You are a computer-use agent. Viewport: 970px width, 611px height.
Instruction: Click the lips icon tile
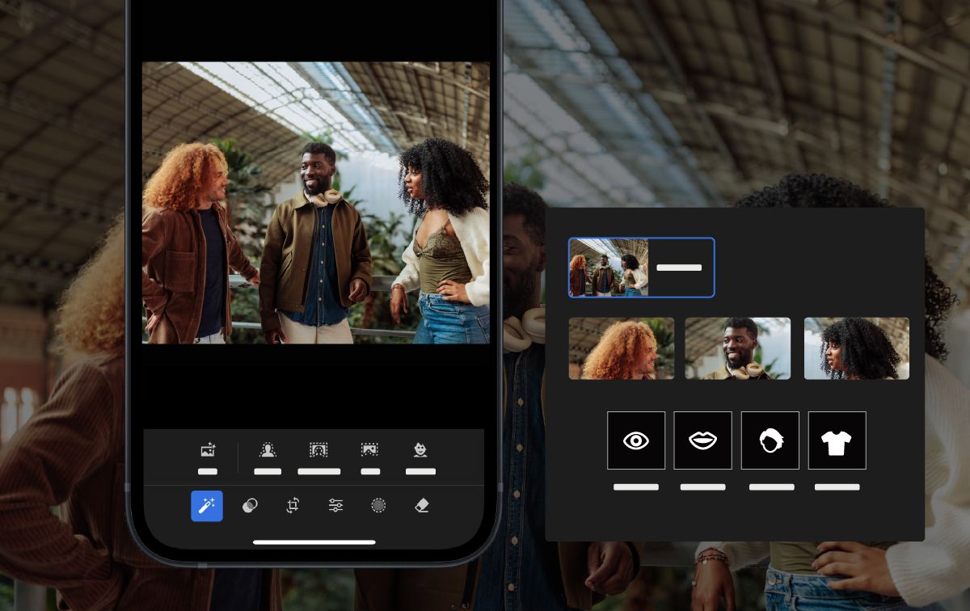(703, 440)
